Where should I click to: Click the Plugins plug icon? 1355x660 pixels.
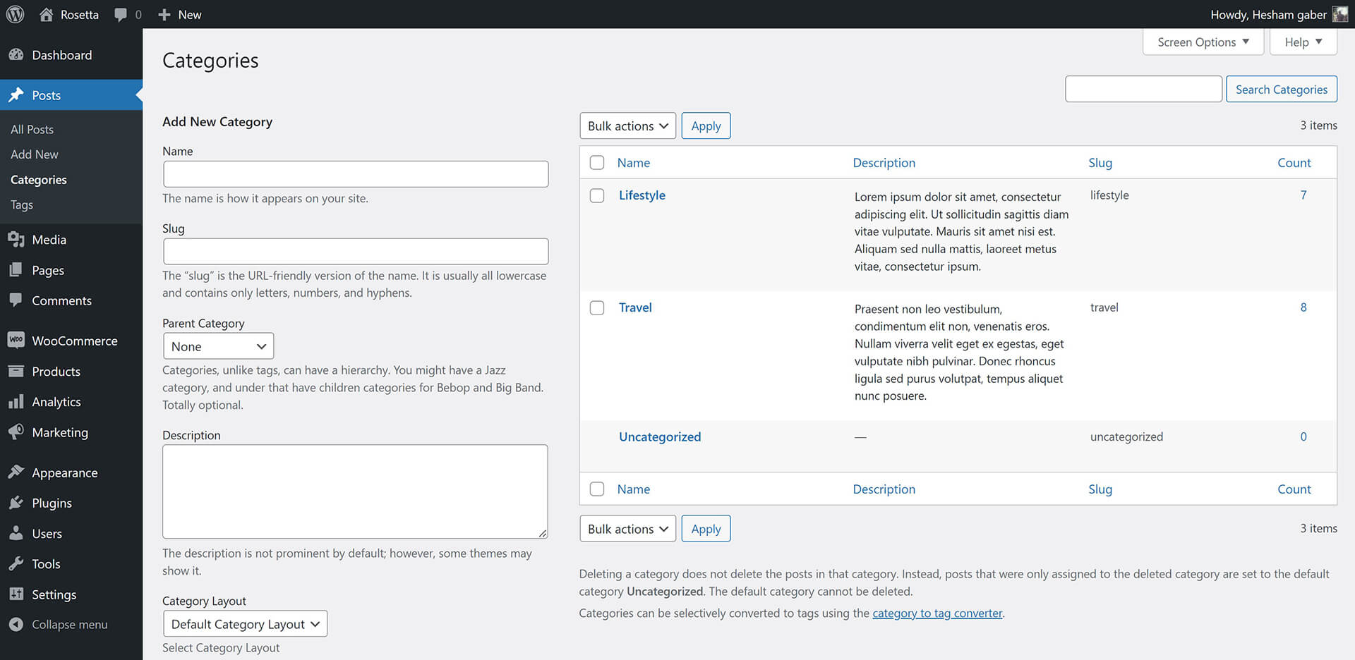click(16, 503)
